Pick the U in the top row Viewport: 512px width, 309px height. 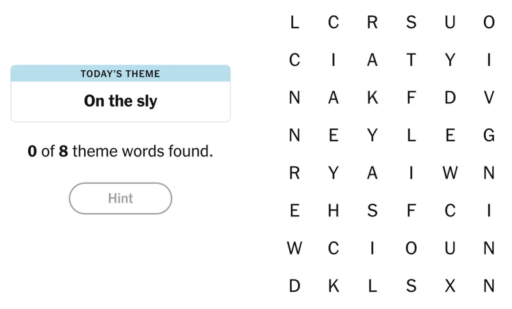coord(450,22)
